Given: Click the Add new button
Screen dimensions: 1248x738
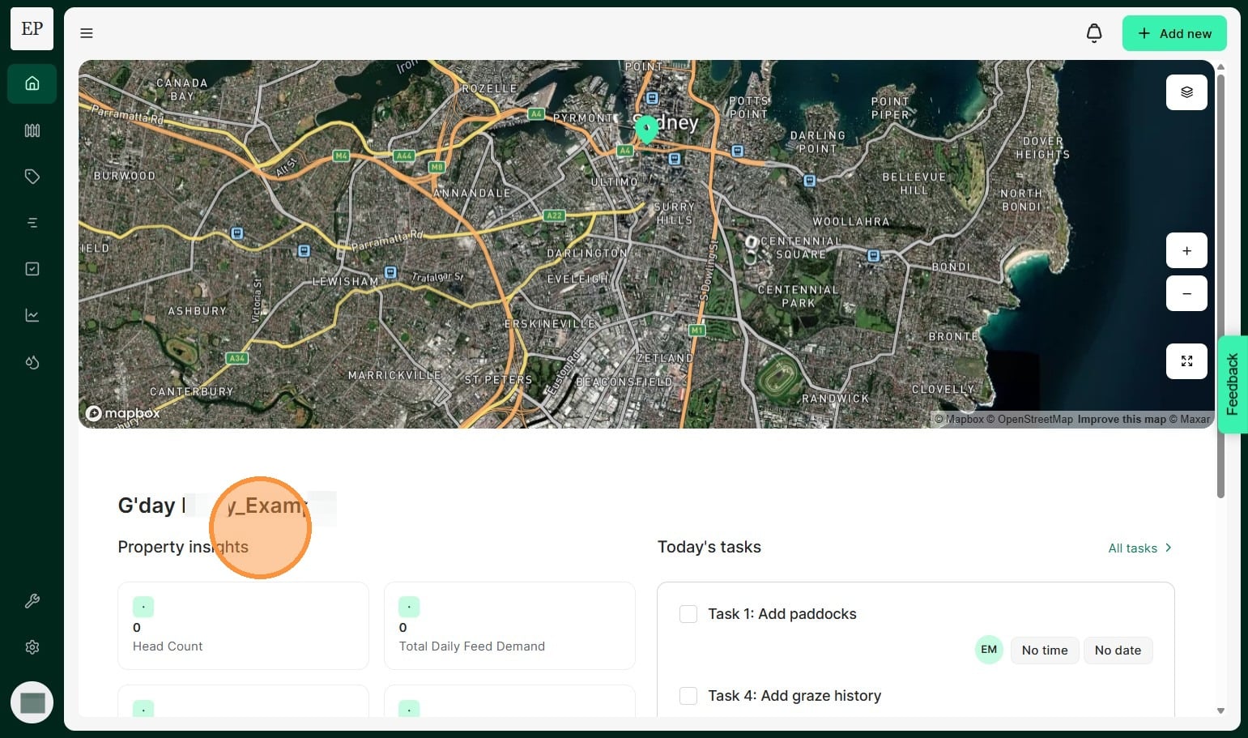Looking at the screenshot, I should click(x=1174, y=33).
